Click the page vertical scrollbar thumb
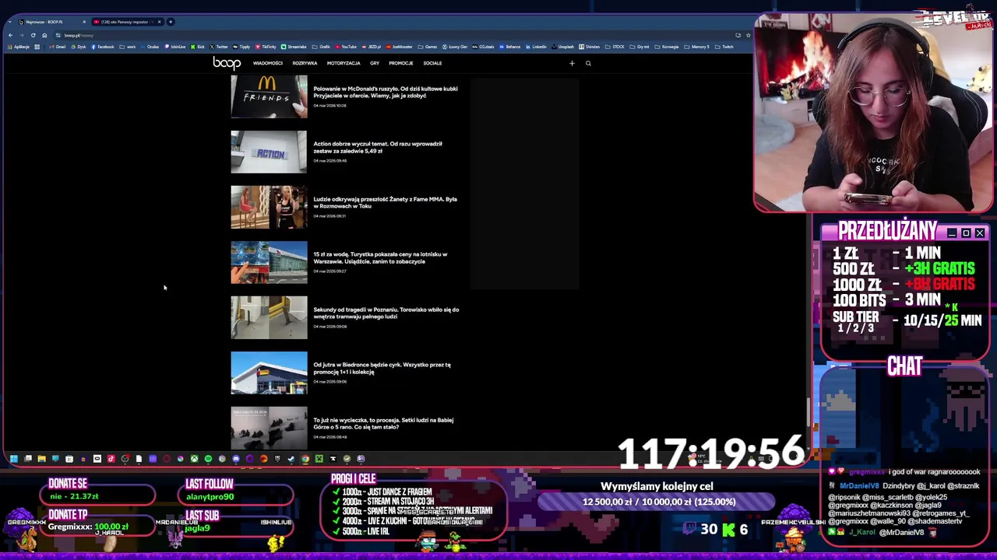Image resolution: width=997 pixels, height=560 pixels. pos(808,412)
